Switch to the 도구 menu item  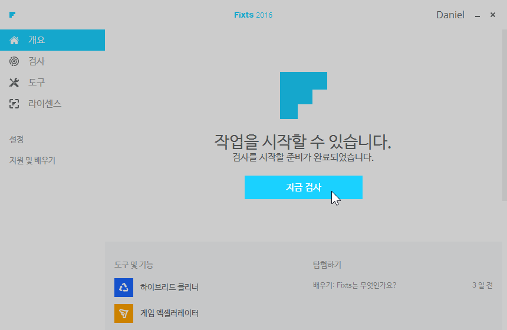[x=52, y=82]
